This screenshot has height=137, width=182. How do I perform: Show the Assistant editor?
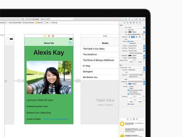pos(129,19)
